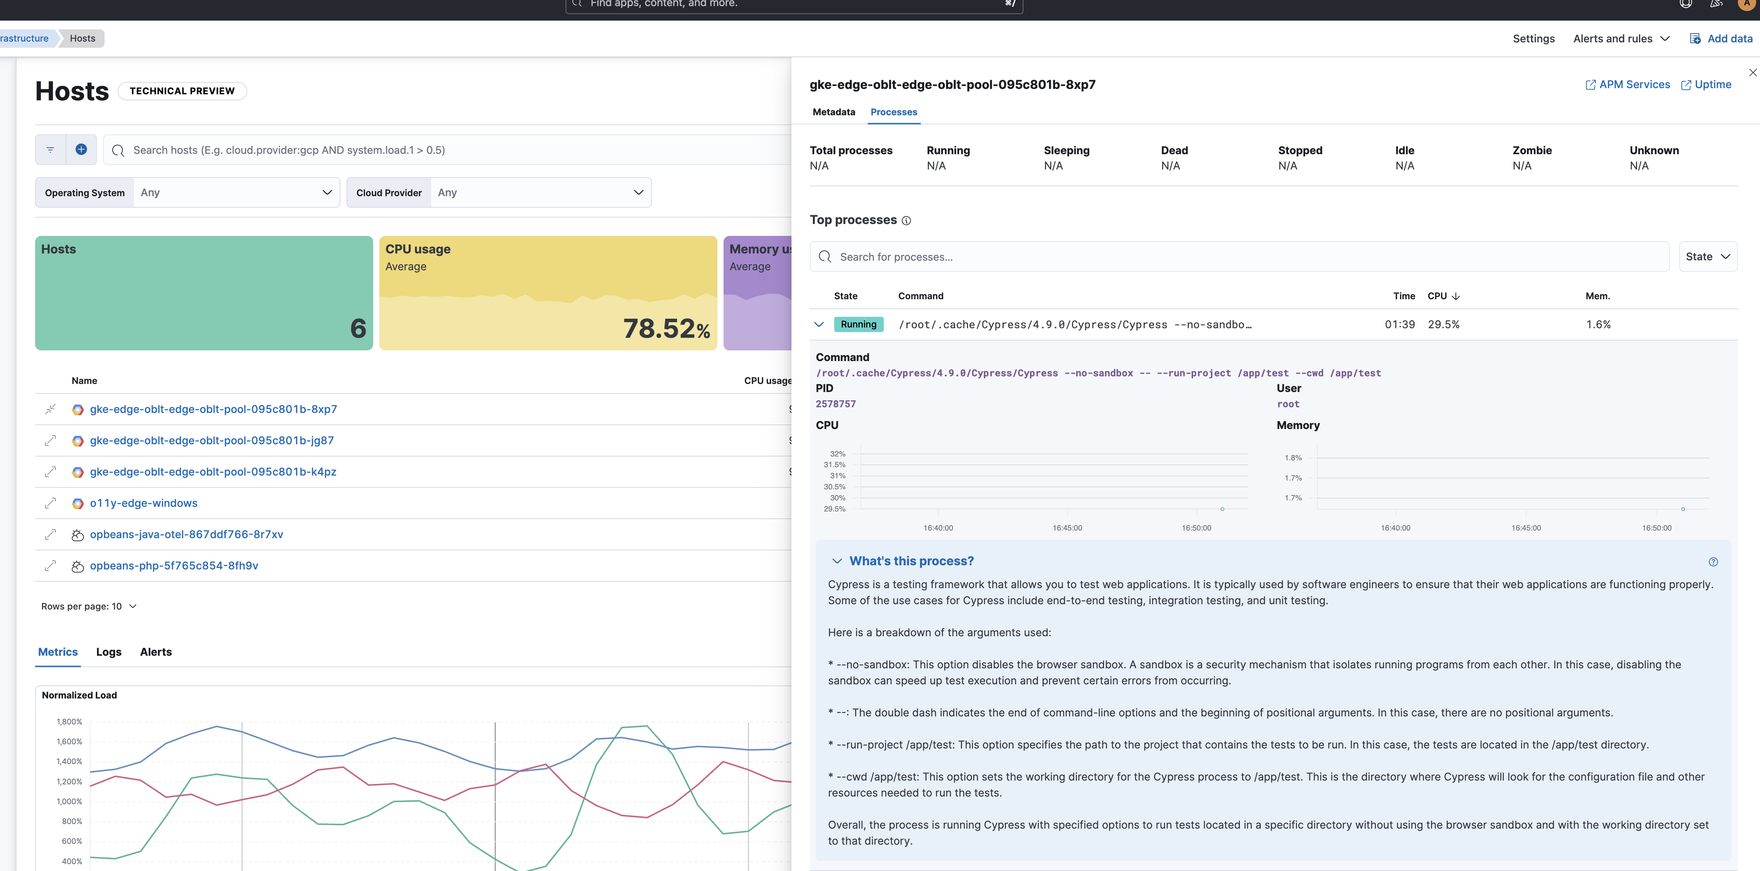Click the Command column header in processes
This screenshot has height=871, width=1760.
pyautogui.click(x=920, y=296)
